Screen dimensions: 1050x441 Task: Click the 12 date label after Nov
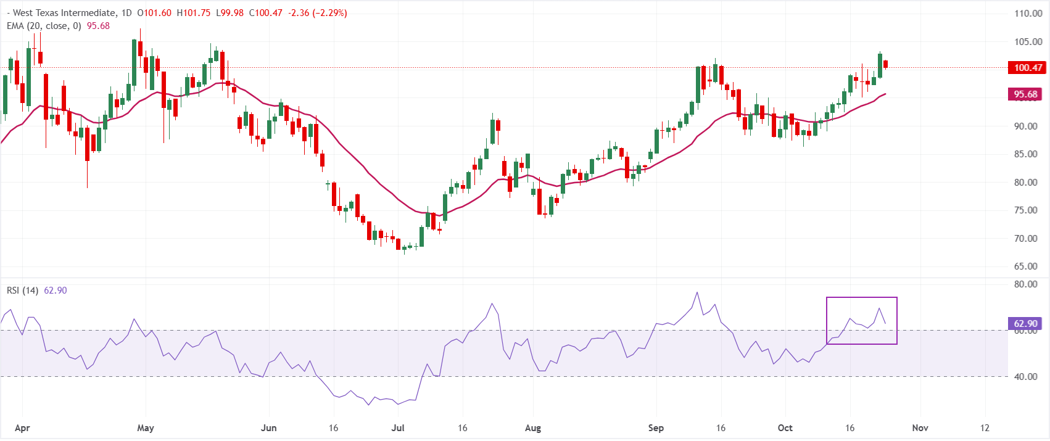[985, 428]
